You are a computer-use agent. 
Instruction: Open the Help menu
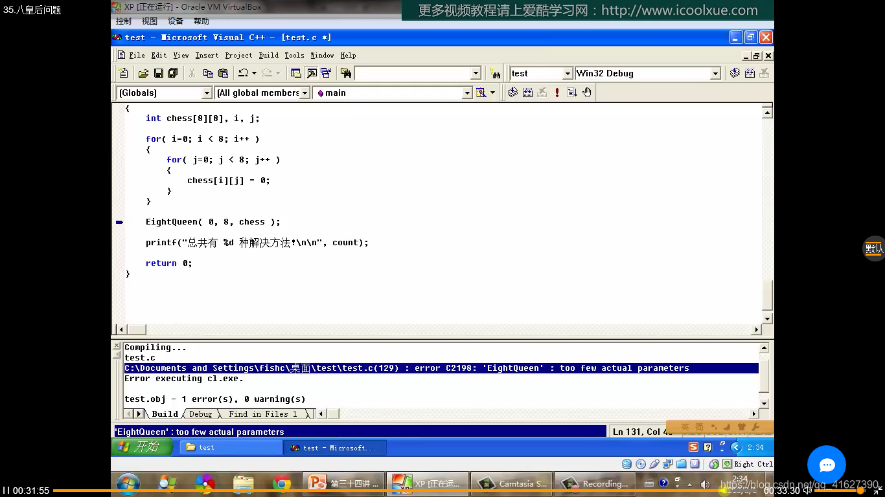tap(348, 56)
